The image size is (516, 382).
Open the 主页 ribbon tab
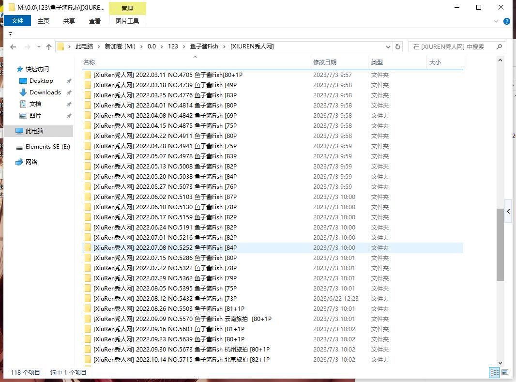point(44,21)
